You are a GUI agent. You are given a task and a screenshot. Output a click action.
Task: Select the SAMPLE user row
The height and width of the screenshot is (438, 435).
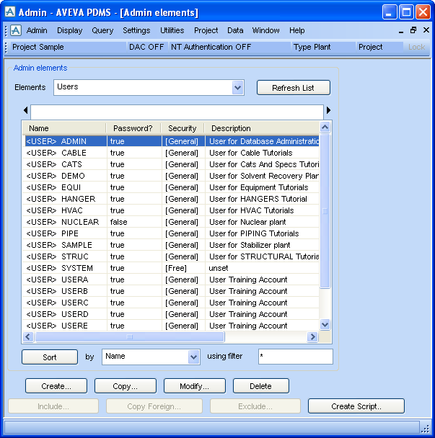[171, 245]
